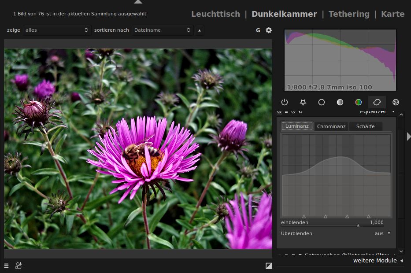The image size is (411, 273).
Task: Select the Schärfe tab
Action: [365, 126]
